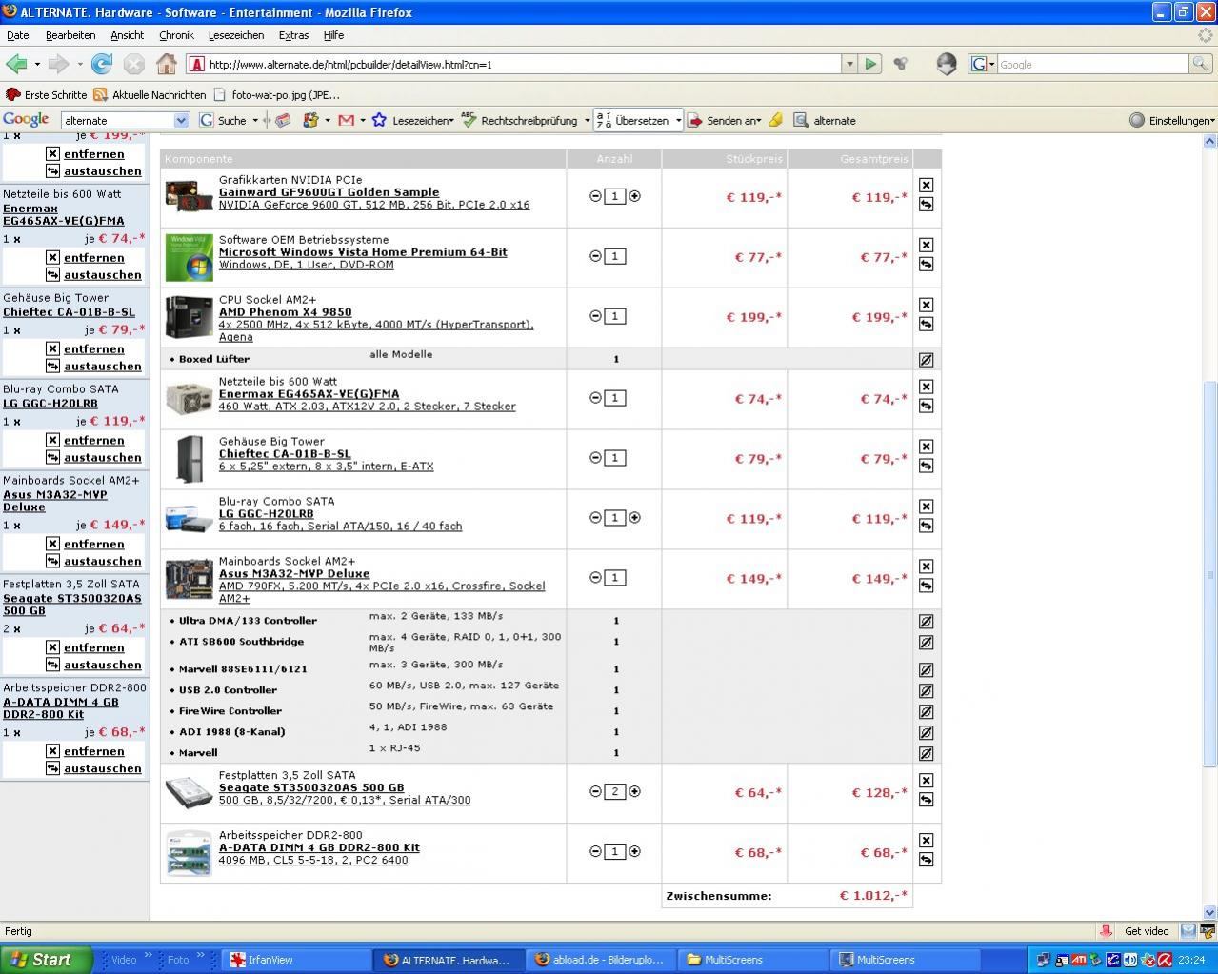Switch to abload.de taskbar item

[601, 960]
